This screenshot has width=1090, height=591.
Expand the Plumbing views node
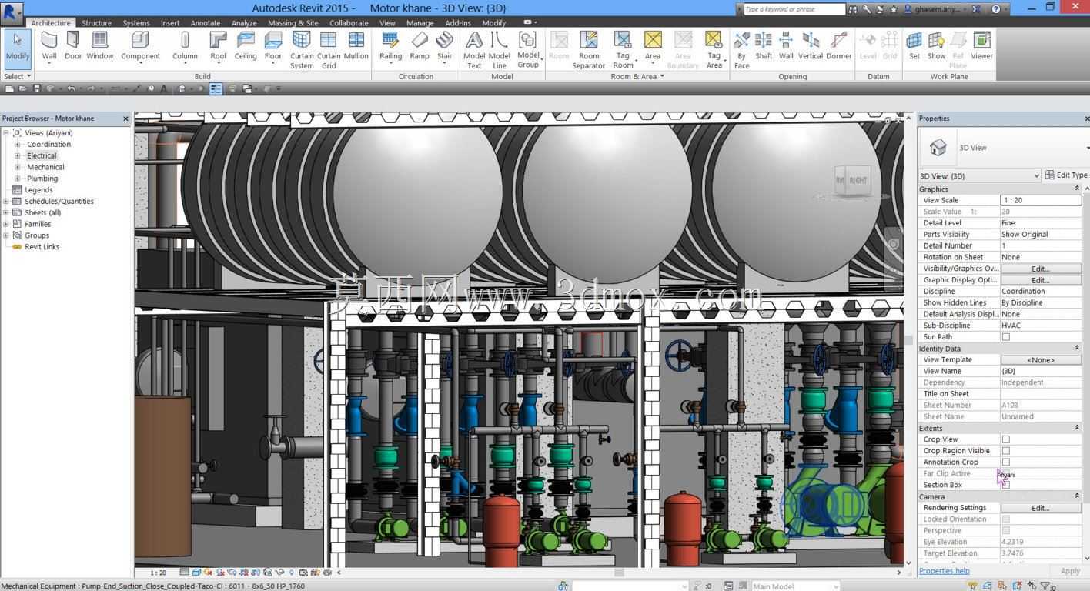tap(18, 179)
